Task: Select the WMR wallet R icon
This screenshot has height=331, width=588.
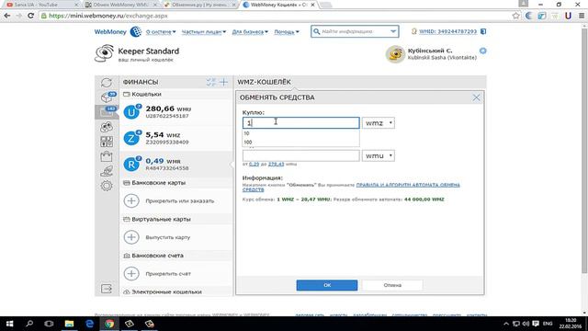Action: click(131, 164)
